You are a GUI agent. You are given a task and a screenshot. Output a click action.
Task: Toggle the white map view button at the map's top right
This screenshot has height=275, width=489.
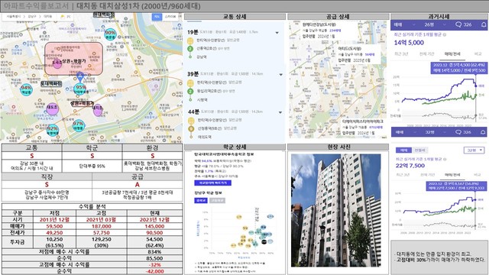coord(170,17)
